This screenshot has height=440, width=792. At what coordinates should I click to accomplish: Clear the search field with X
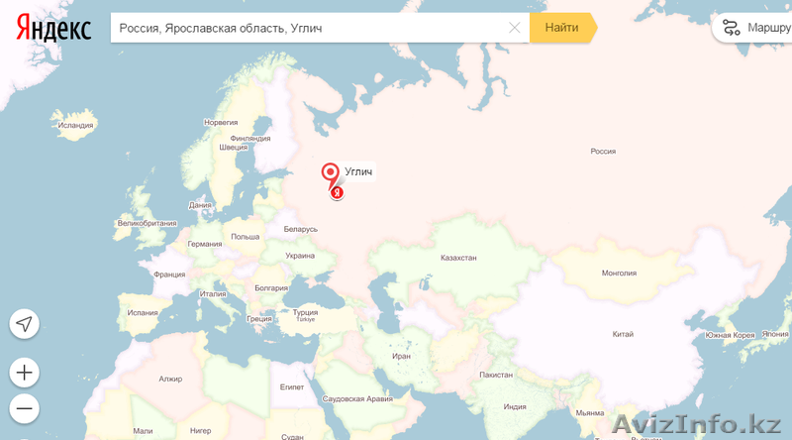click(514, 28)
